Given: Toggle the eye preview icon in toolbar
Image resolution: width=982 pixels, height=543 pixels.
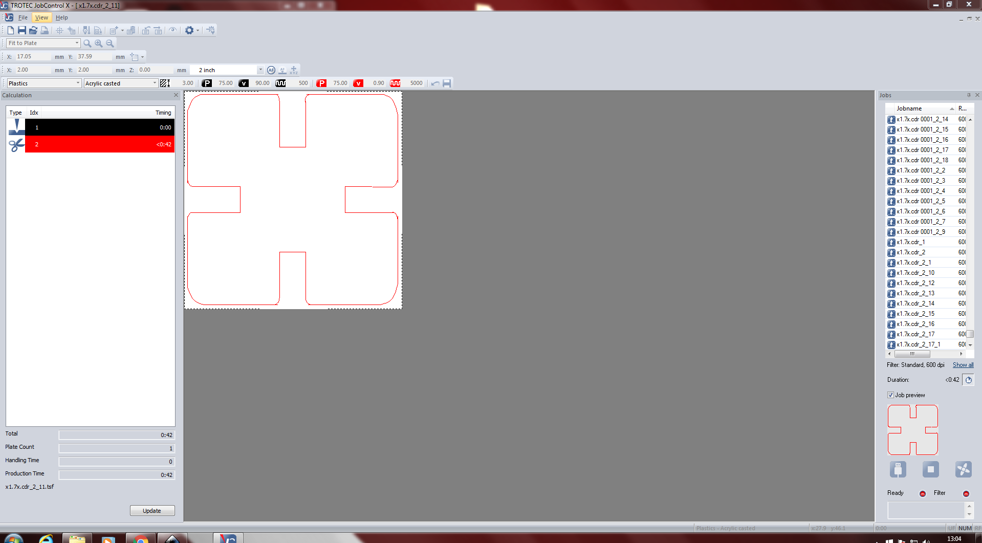Looking at the screenshot, I should pyautogui.click(x=172, y=30).
